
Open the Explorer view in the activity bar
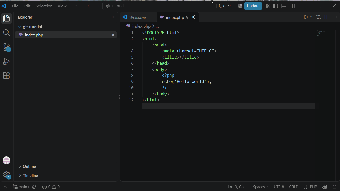click(6, 19)
